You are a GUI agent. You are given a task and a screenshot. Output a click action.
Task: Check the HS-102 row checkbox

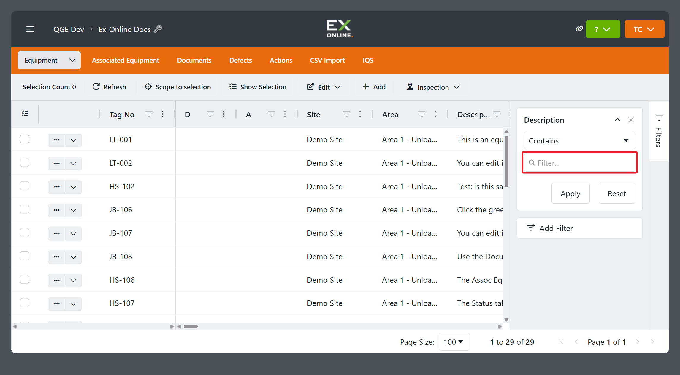click(25, 186)
